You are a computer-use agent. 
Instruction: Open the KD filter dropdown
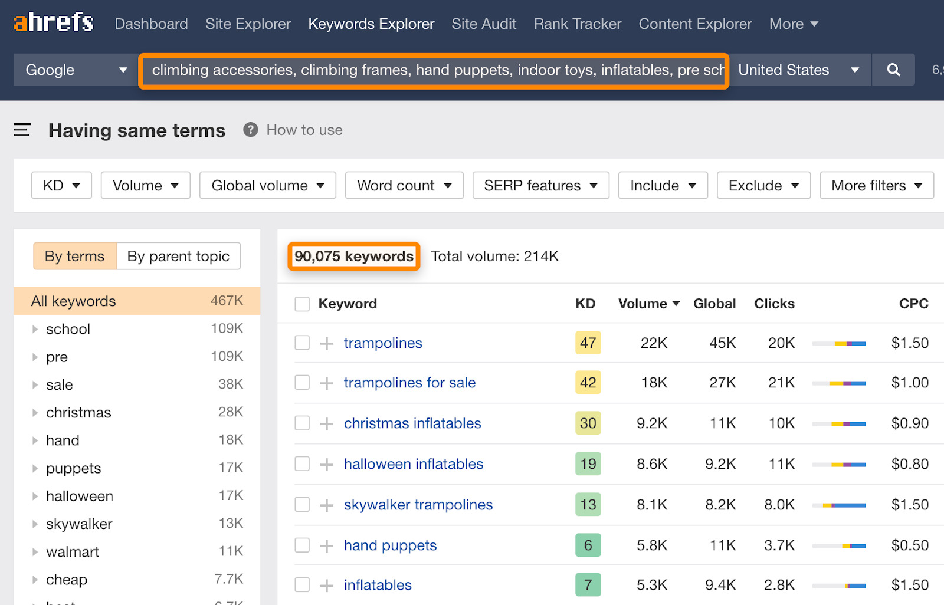[61, 185]
